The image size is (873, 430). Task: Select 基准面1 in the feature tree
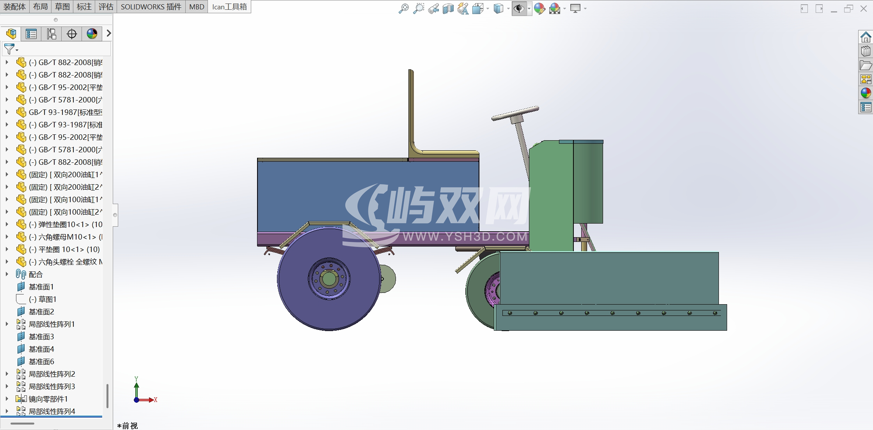click(41, 287)
